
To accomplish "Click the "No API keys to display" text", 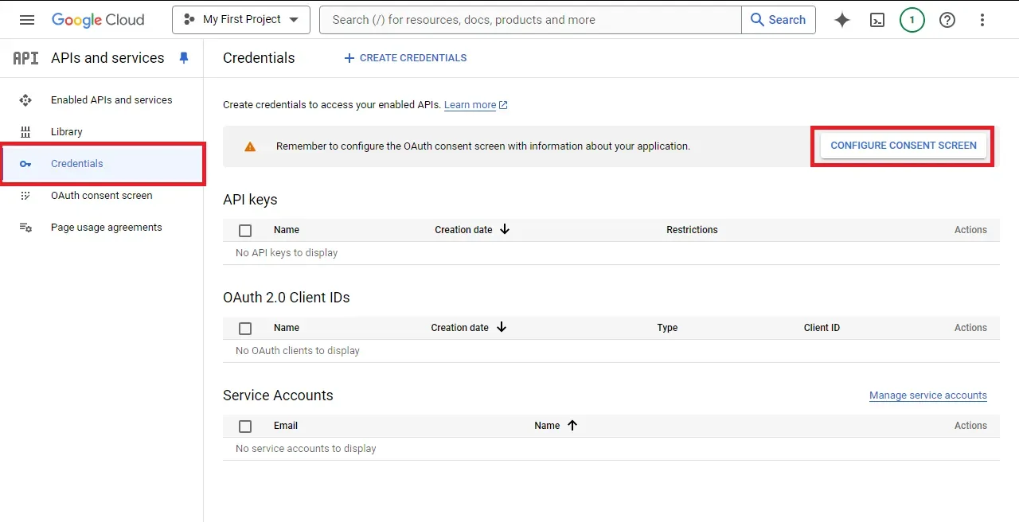I will 287,253.
